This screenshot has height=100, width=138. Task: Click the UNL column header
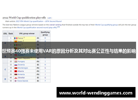click(5, 33)
